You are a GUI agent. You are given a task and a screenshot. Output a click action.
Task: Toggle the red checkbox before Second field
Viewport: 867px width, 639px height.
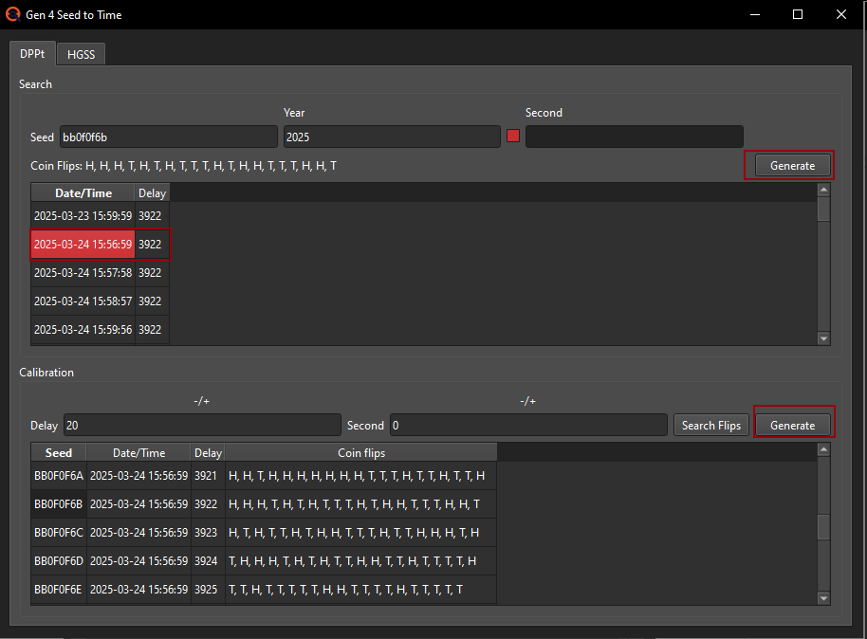(x=513, y=136)
